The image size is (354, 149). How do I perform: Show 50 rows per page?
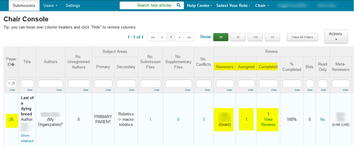coord(238,37)
